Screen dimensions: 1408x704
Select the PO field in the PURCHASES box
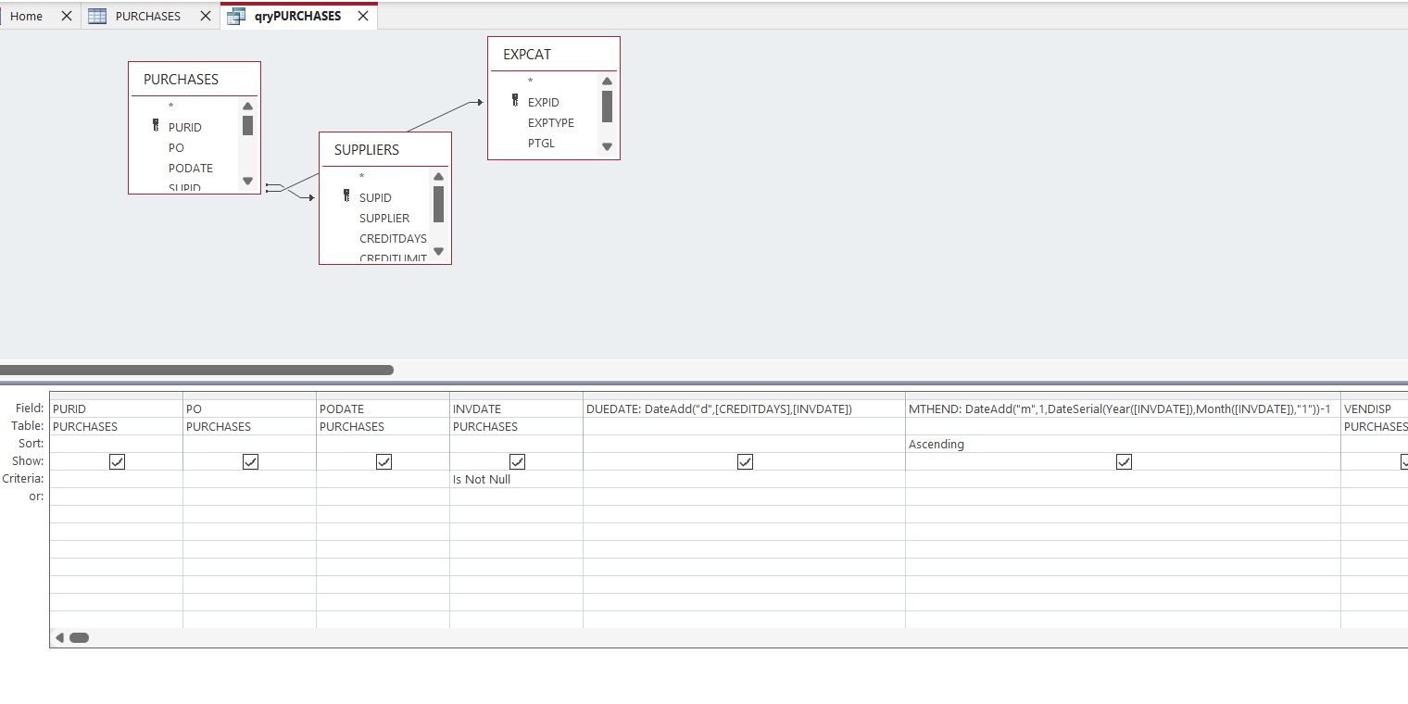(176, 147)
